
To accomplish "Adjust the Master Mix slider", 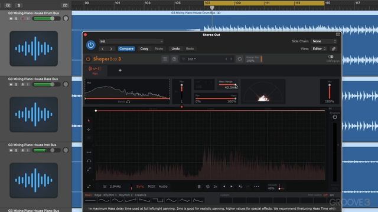I will (x=253, y=59).
